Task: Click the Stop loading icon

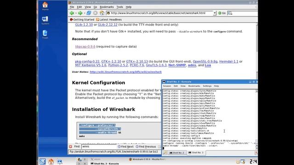Action: pos(96,13)
